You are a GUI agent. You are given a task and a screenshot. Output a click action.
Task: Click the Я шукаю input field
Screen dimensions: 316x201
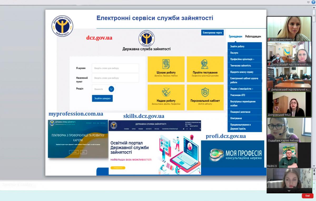pos(115,68)
